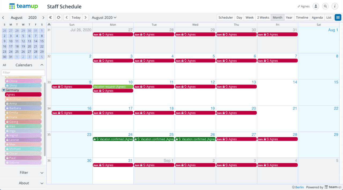Open the user account icon

click(316, 6)
